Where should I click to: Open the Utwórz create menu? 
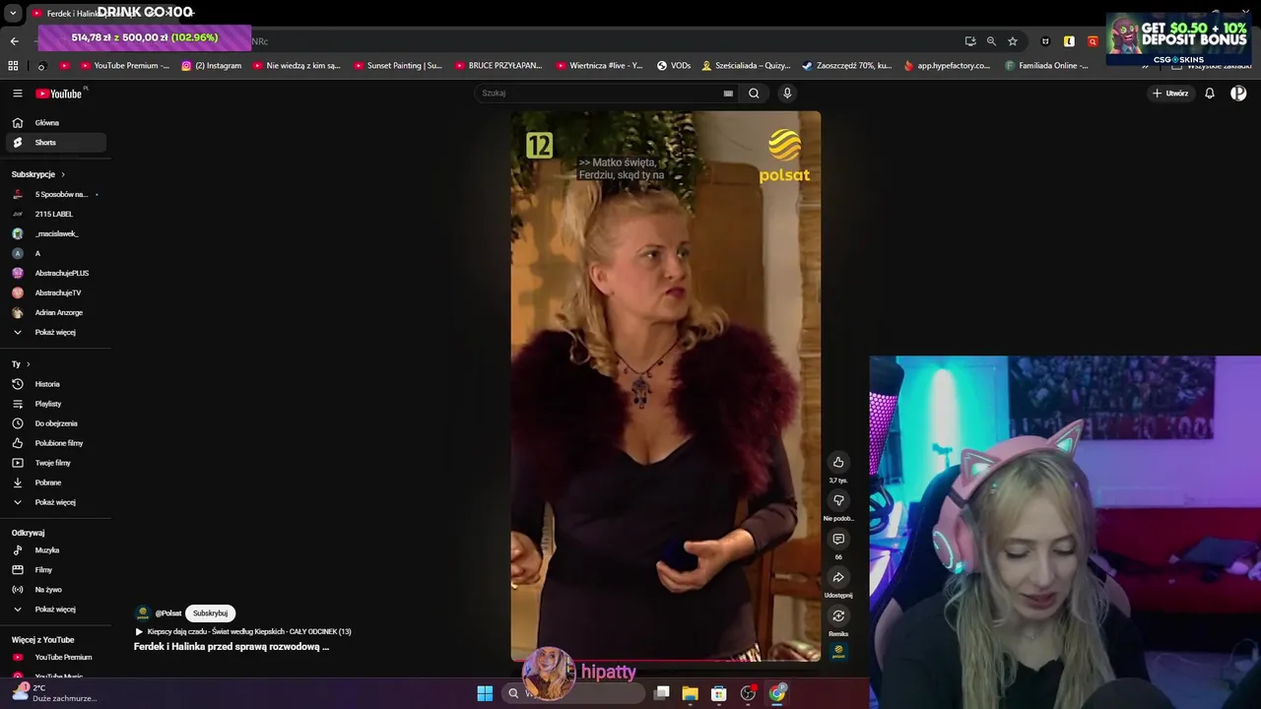1170,94
